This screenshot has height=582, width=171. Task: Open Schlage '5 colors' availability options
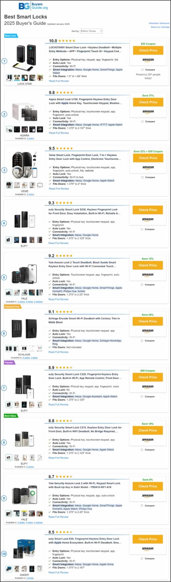pyautogui.click(x=26, y=358)
